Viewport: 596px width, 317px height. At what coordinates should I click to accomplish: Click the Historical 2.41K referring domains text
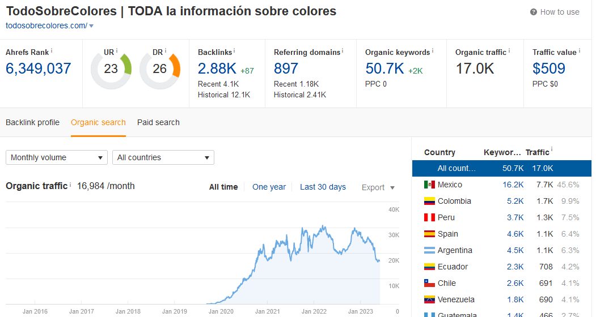click(300, 95)
